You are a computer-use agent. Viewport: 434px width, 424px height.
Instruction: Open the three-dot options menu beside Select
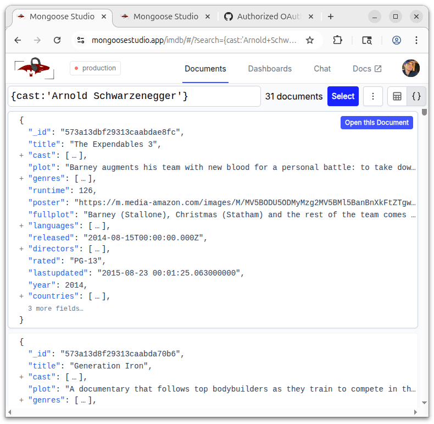coord(373,96)
